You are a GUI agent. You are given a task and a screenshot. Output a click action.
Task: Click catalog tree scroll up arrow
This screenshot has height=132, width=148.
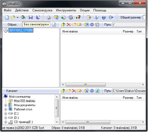tap(57, 97)
